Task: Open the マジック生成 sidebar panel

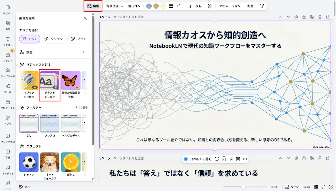Action: (x=8, y=138)
